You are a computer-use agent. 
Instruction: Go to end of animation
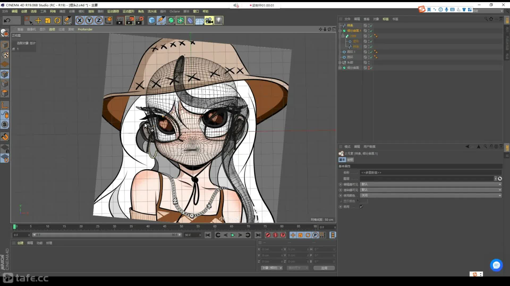[x=258, y=235]
